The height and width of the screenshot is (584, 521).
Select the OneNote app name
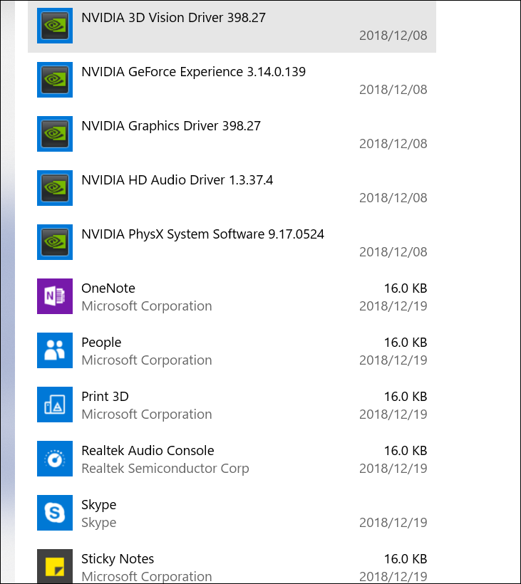(108, 288)
